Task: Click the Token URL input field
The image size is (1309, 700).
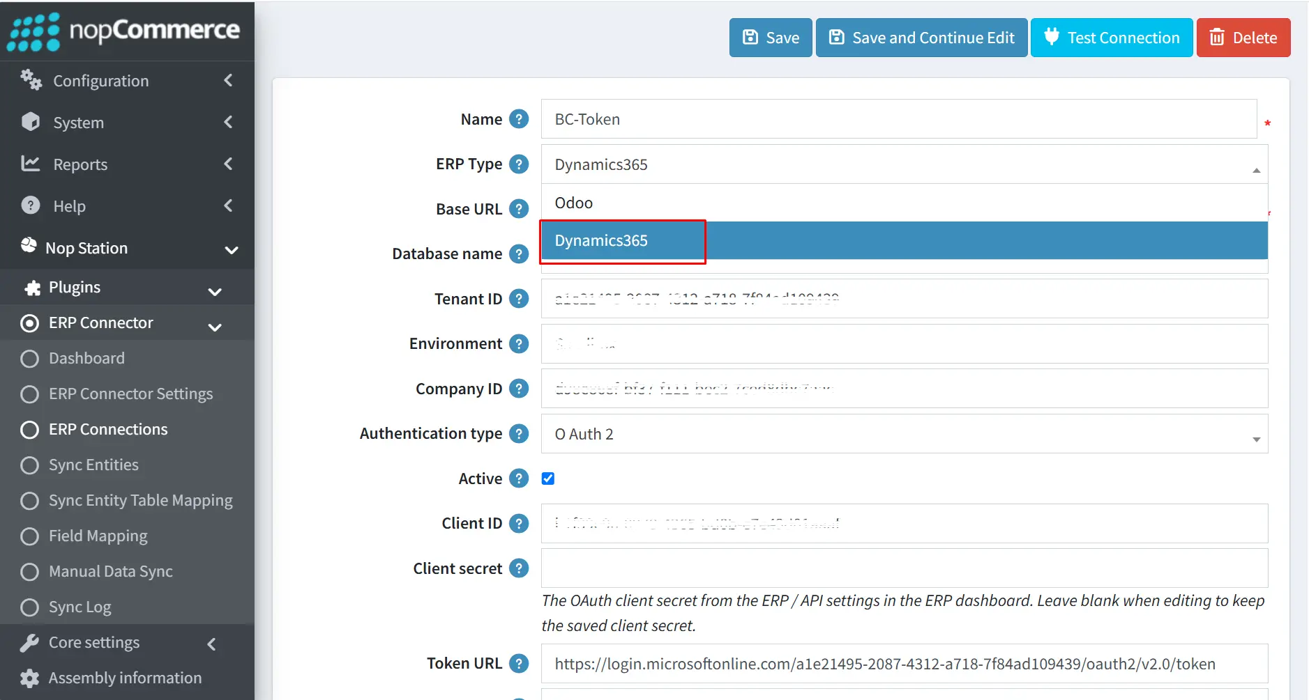Action: [905, 664]
